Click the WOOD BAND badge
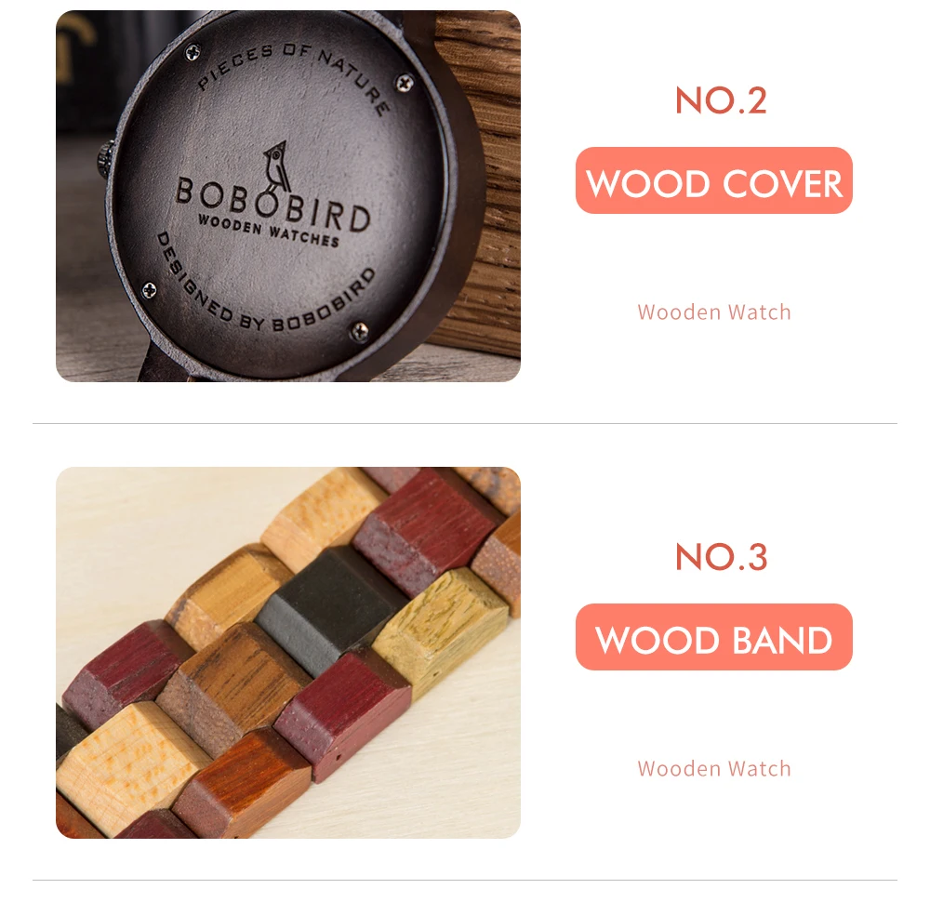Viewport: 930px width, 902px height. click(713, 637)
